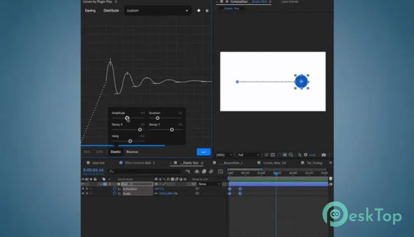
Task: Open grid and guide options icon
Action: click(x=291, y=155)
